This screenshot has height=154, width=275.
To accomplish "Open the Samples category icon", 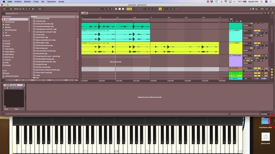I will coord(3,65).
